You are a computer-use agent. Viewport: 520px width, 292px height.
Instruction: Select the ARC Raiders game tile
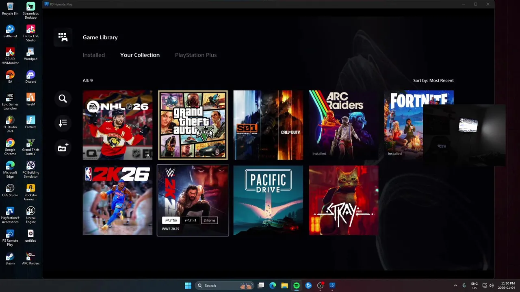point(344,125)
